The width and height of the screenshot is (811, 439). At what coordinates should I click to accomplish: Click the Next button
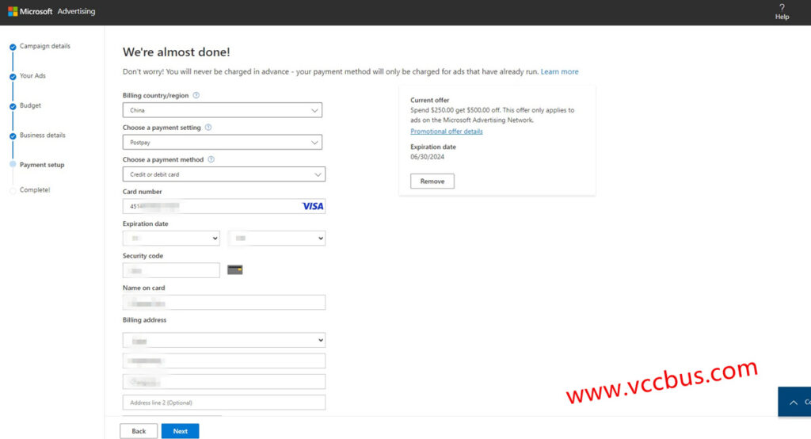click(x=180, y=431)
